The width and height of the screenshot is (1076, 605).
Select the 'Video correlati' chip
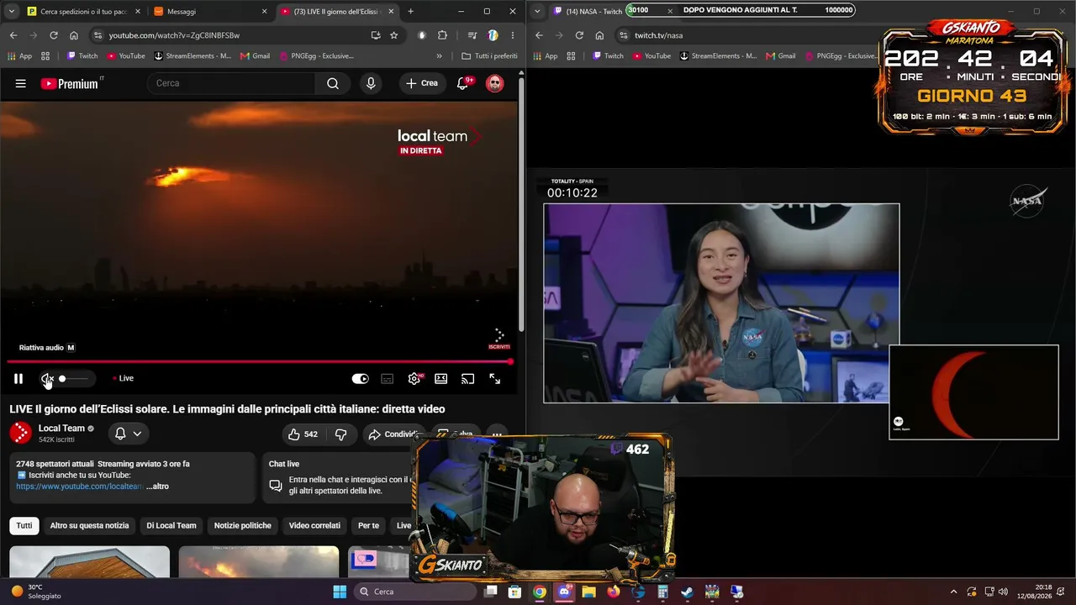coord(314,526)
